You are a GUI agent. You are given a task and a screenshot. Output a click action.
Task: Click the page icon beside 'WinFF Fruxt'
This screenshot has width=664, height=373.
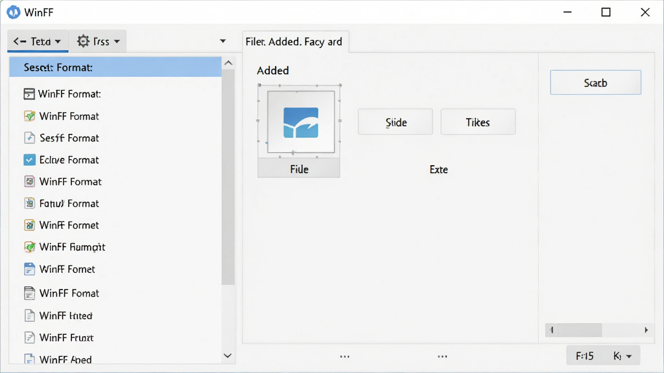pos(29,337)
